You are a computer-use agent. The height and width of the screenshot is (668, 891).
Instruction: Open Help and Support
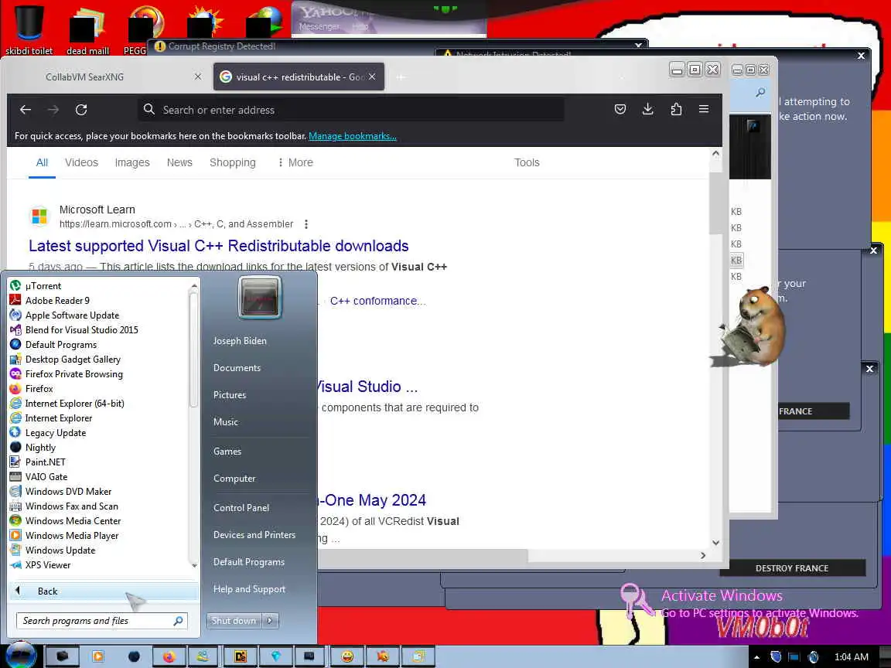pos(249,590)
